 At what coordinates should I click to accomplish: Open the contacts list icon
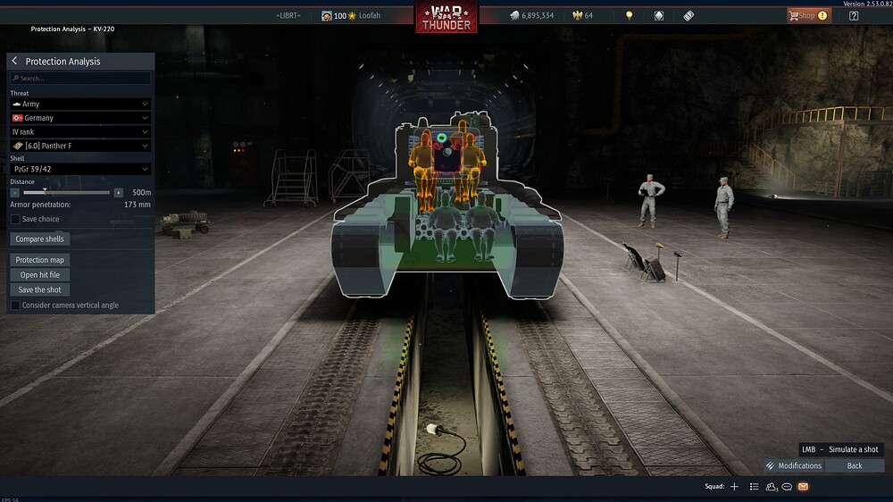[771, 487]
